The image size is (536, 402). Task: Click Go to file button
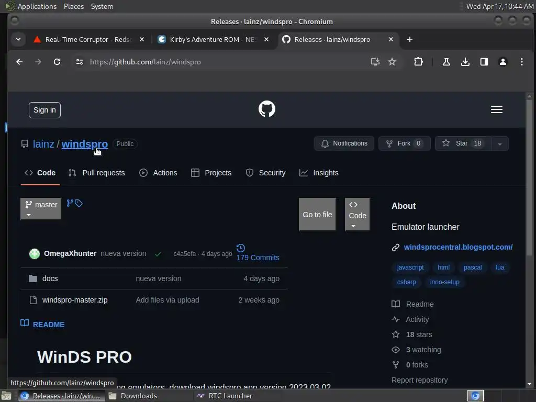coord(317,214)
